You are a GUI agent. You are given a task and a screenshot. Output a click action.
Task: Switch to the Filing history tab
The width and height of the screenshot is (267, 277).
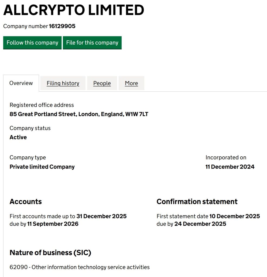(63, 83)
